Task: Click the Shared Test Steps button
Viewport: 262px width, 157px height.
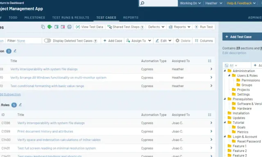Action: [126, 27]
